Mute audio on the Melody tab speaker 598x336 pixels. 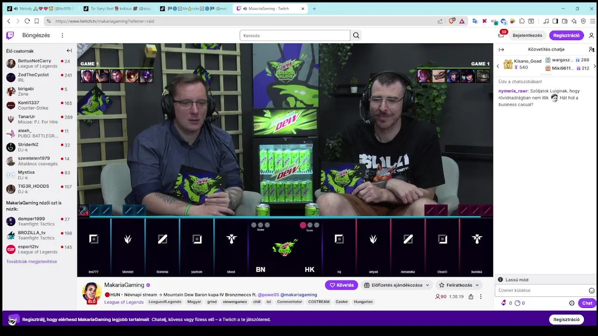[x=16, y=8]
